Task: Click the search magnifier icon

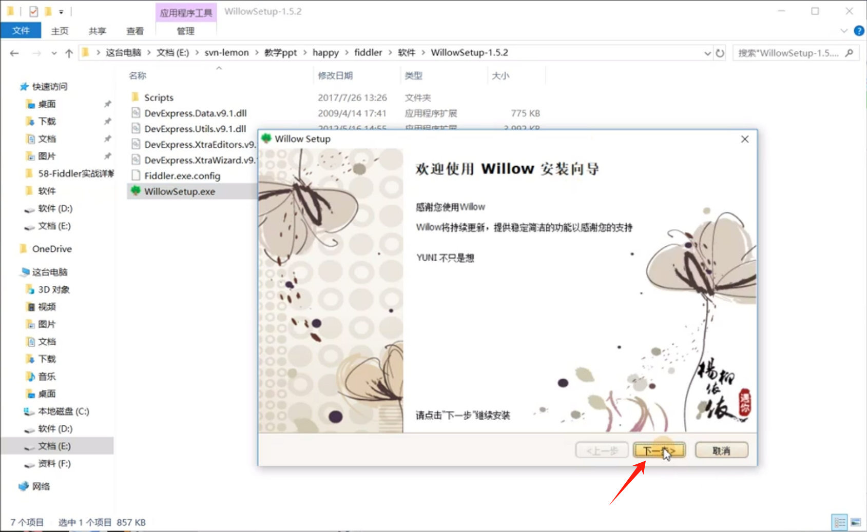Action: 850,53
